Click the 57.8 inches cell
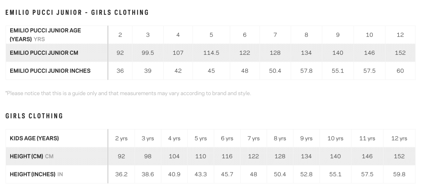This screenshot has height=191, width=422. click(x=306, y=71)
